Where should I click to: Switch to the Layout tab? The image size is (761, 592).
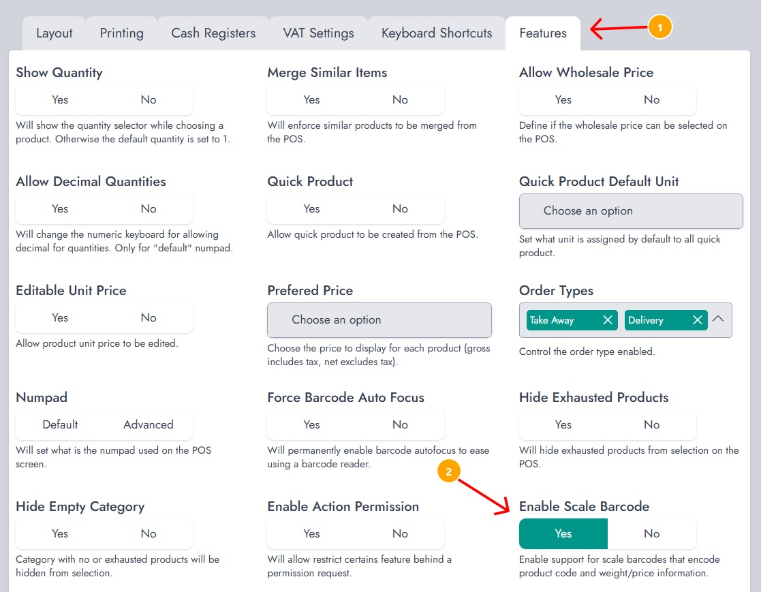[55, 33]
